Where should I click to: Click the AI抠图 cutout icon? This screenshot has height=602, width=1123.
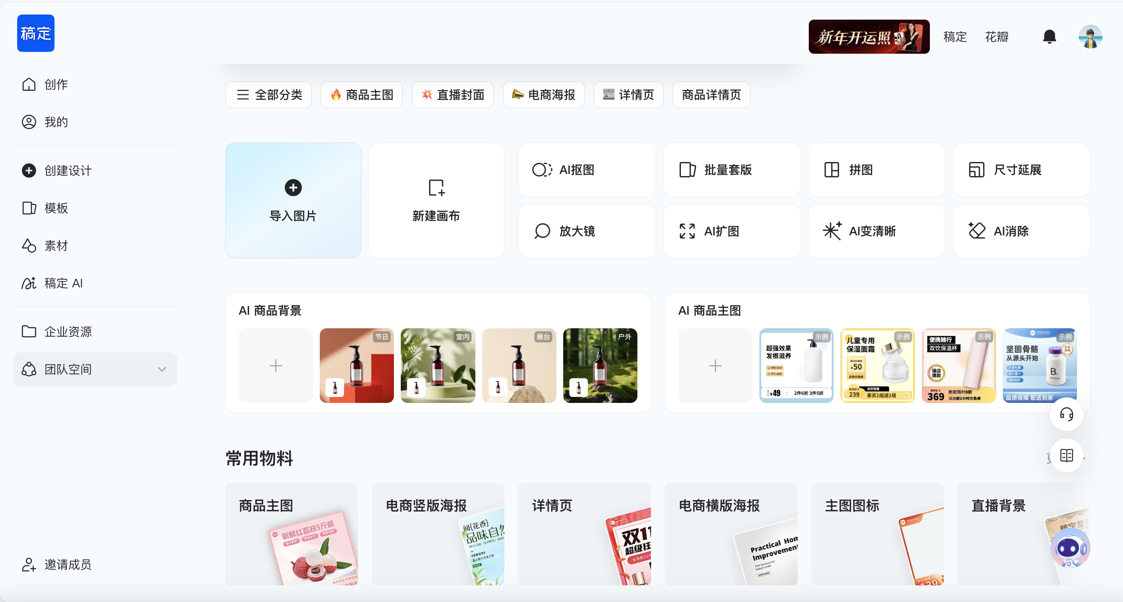[542, 170]
